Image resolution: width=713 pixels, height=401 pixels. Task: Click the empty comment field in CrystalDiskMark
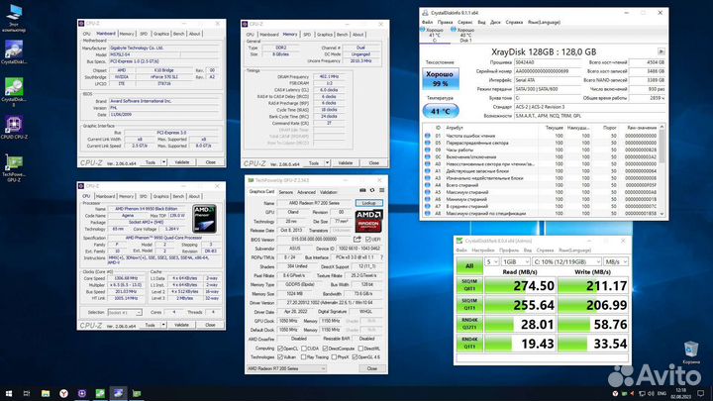(x=542, y=358)
